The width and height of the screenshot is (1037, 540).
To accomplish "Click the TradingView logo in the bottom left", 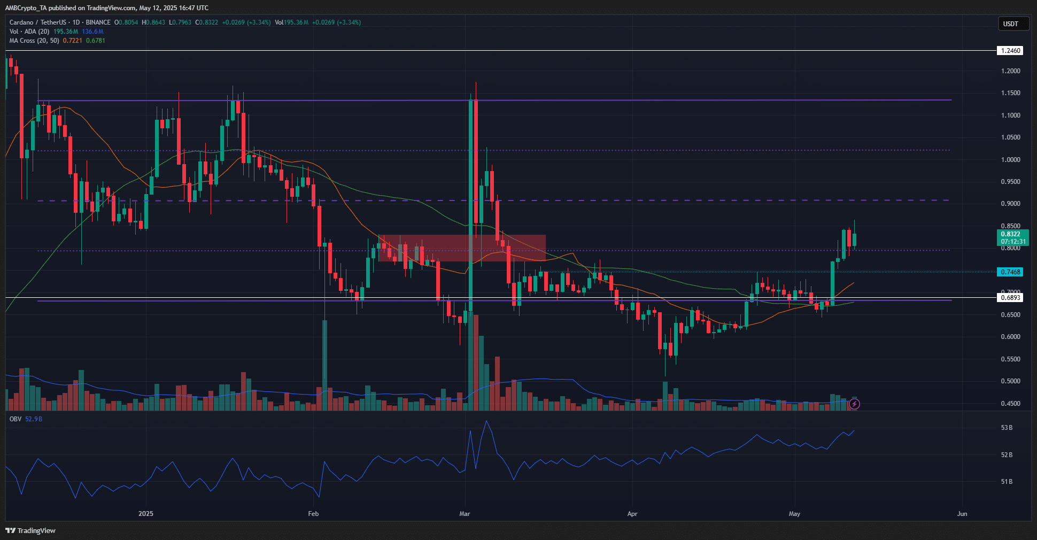I will 30,530.
